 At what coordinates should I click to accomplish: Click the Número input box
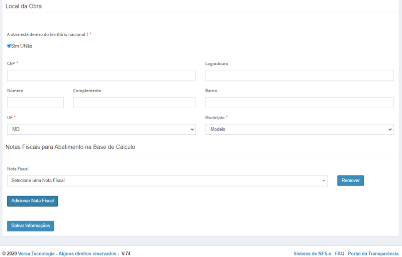35,103
